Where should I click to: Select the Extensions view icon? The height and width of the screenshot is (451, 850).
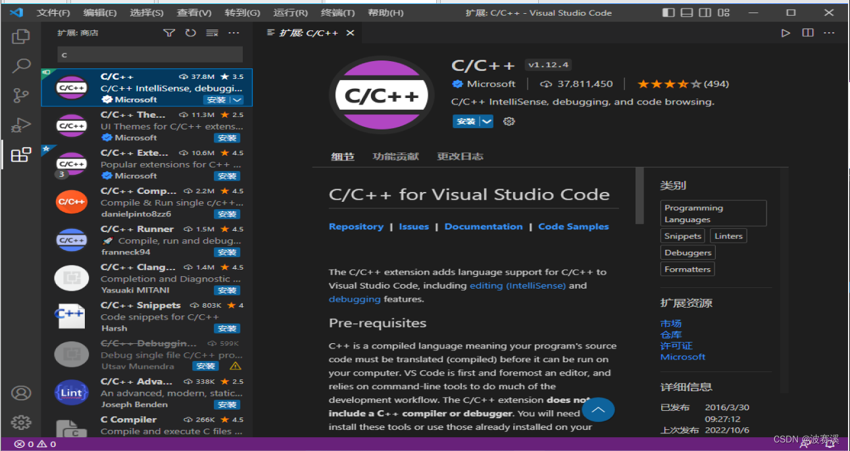pos(21,155)
